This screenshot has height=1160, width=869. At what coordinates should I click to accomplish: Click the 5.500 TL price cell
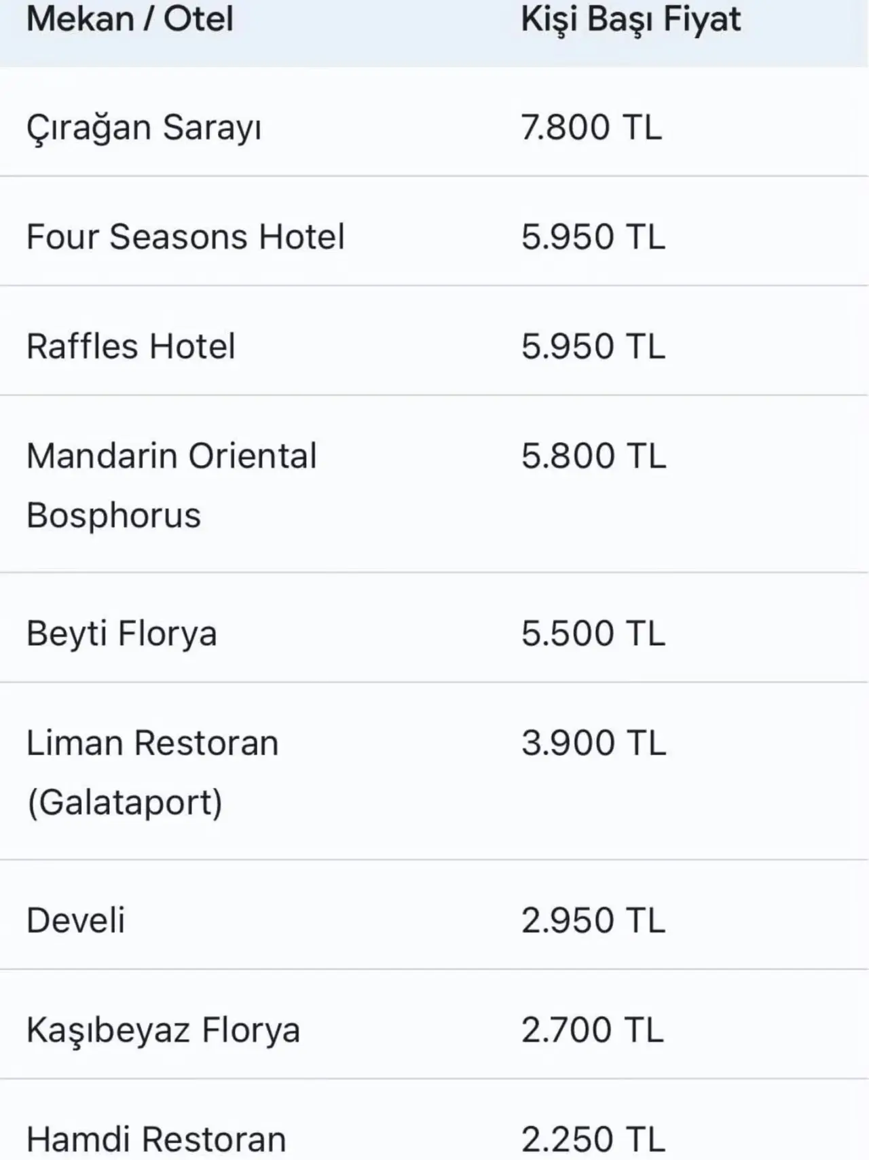(x=593, y=634)
